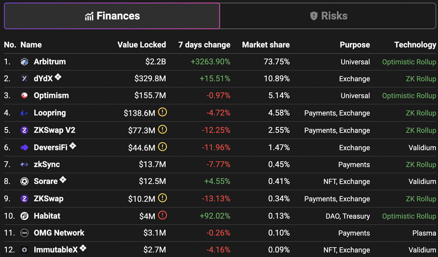Click the -12.25% change for ZKSwap V2

[x=216, y=130]
